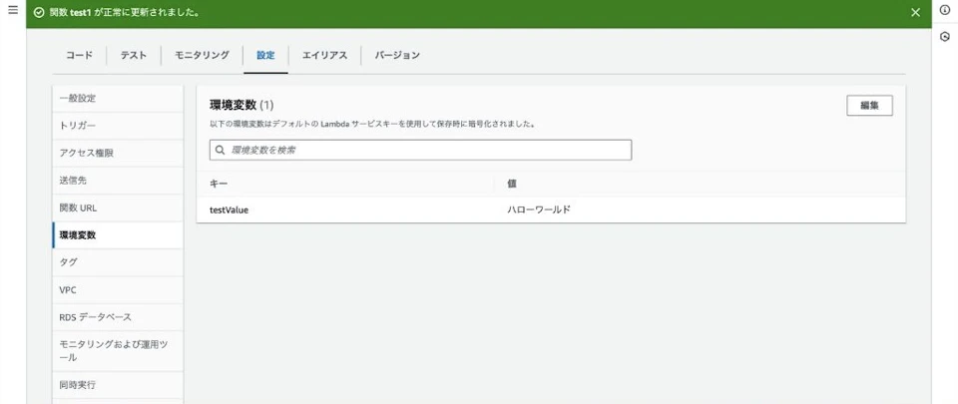Open the モニタリング tab
This screenshot has height=404, width=958.
pos(203,55)
